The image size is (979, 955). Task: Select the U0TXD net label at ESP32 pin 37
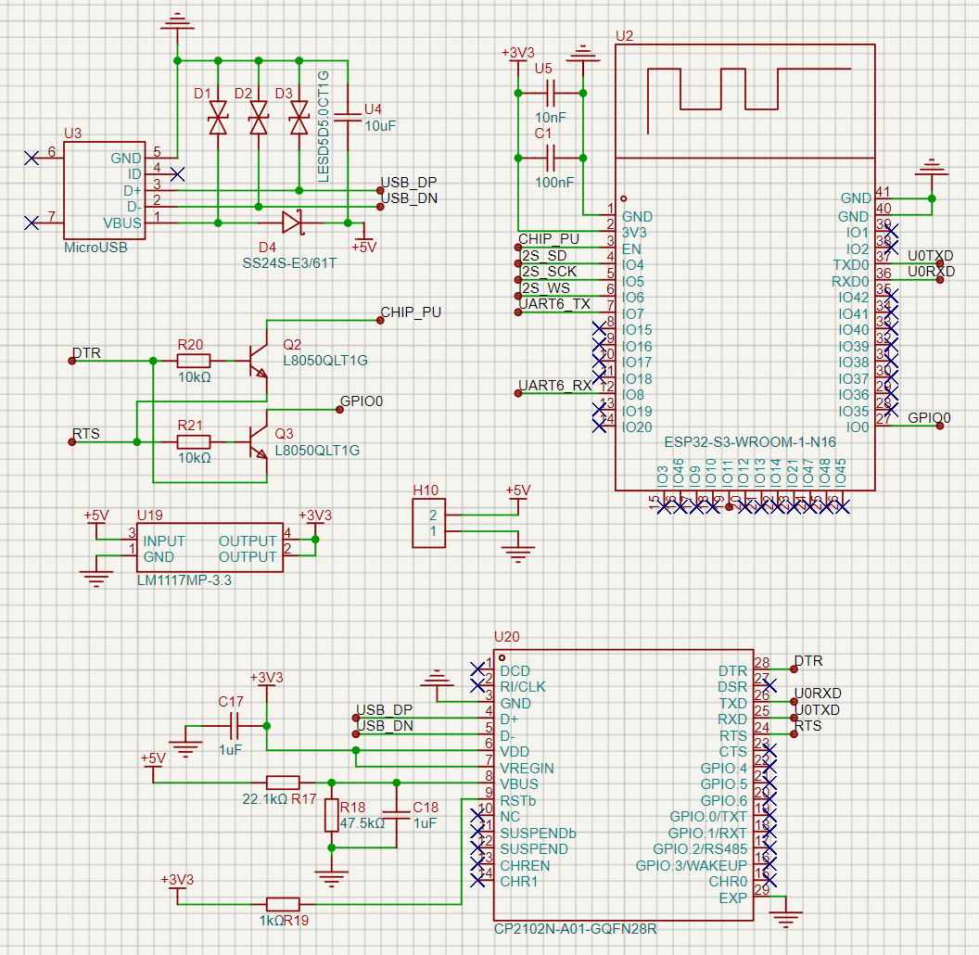(930, 256)
